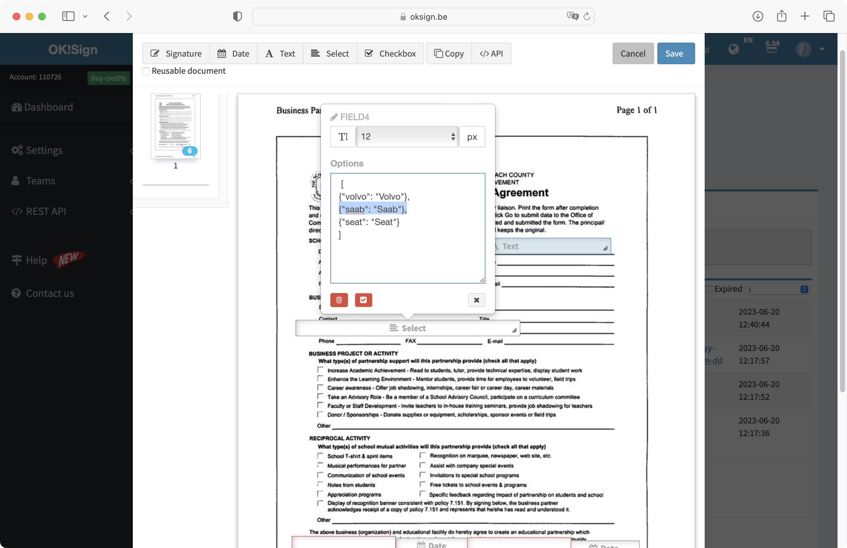Click the delete field red trash icon
Screen dimensions: 847x548
point(339,300)
